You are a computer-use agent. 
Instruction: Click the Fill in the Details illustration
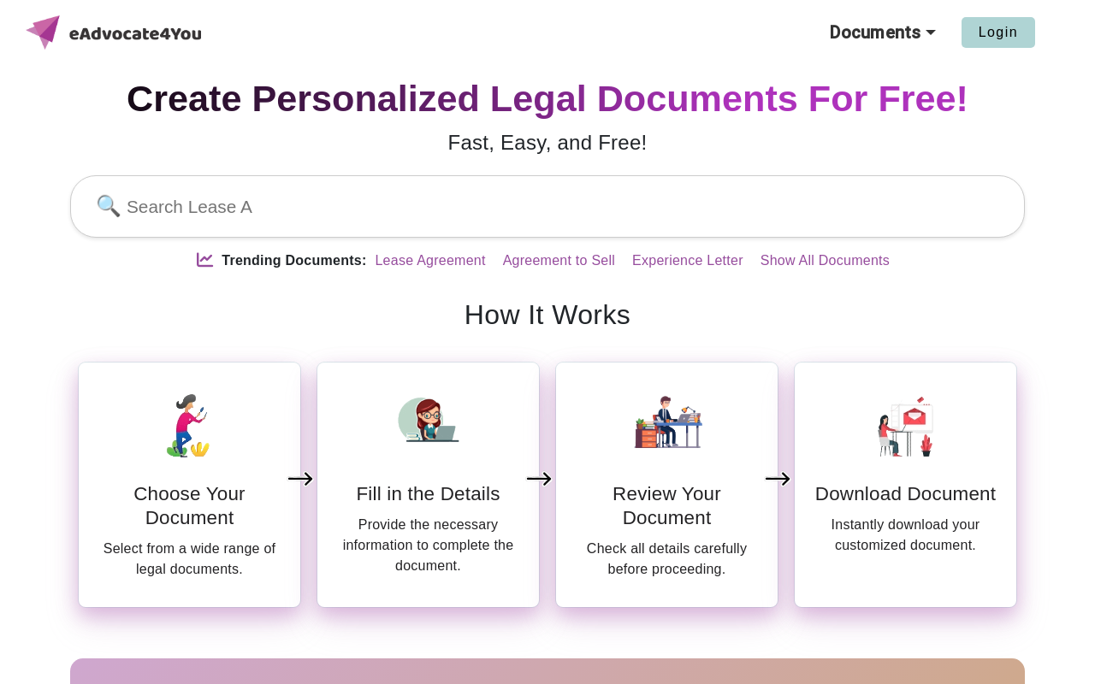pos(428,420)
